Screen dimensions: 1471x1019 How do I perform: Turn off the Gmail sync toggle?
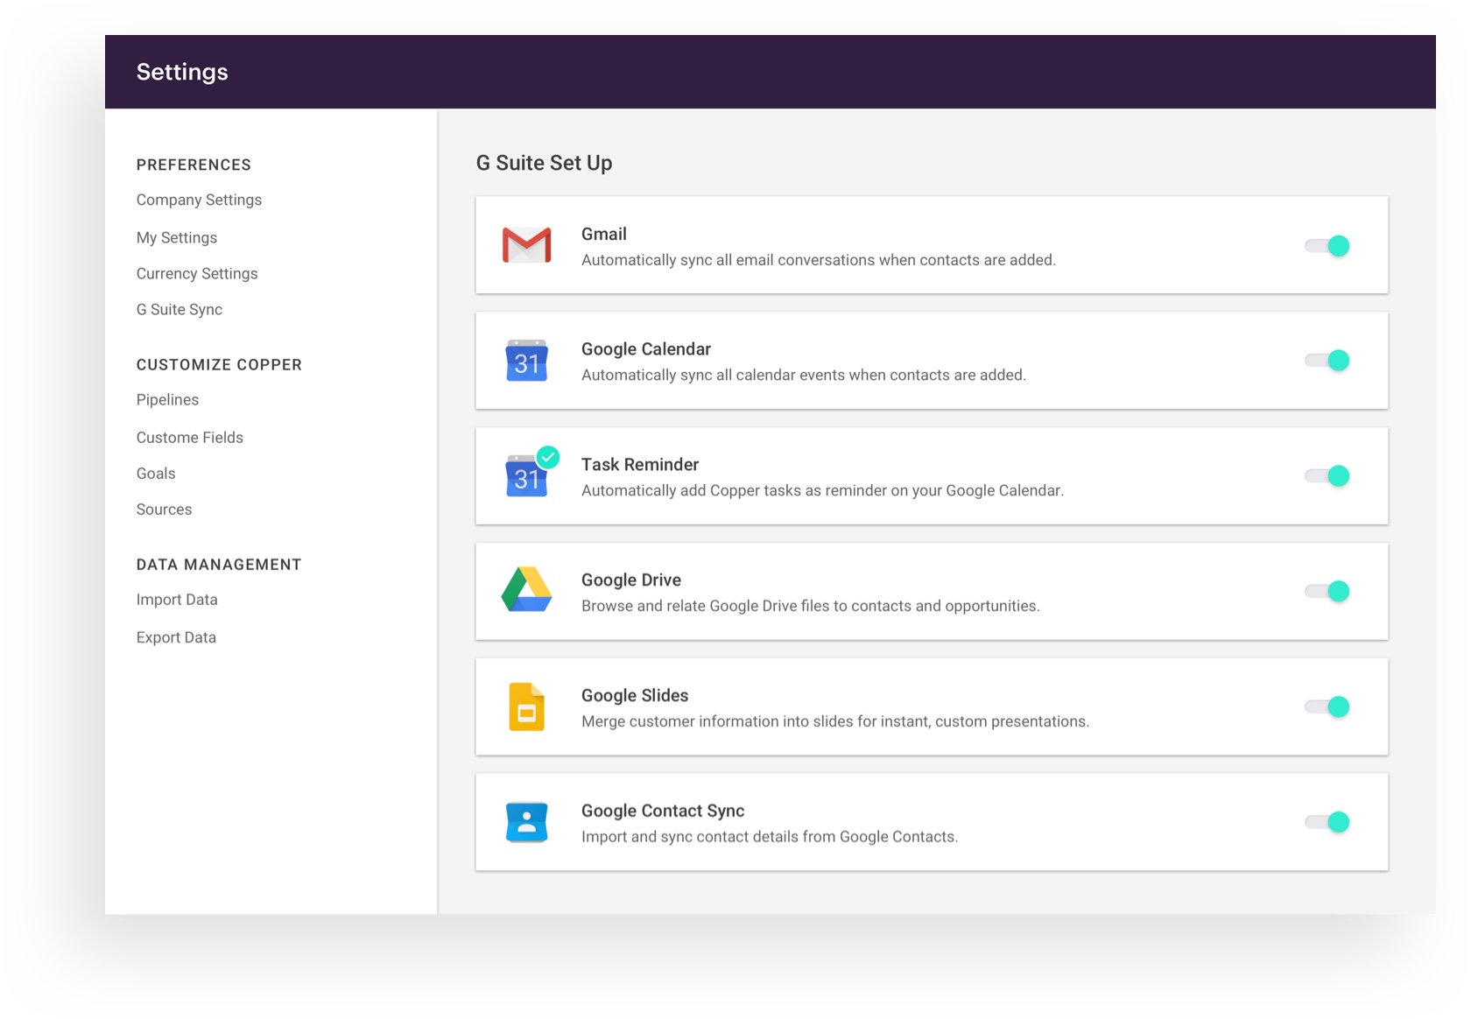(x=1327, y=246)
